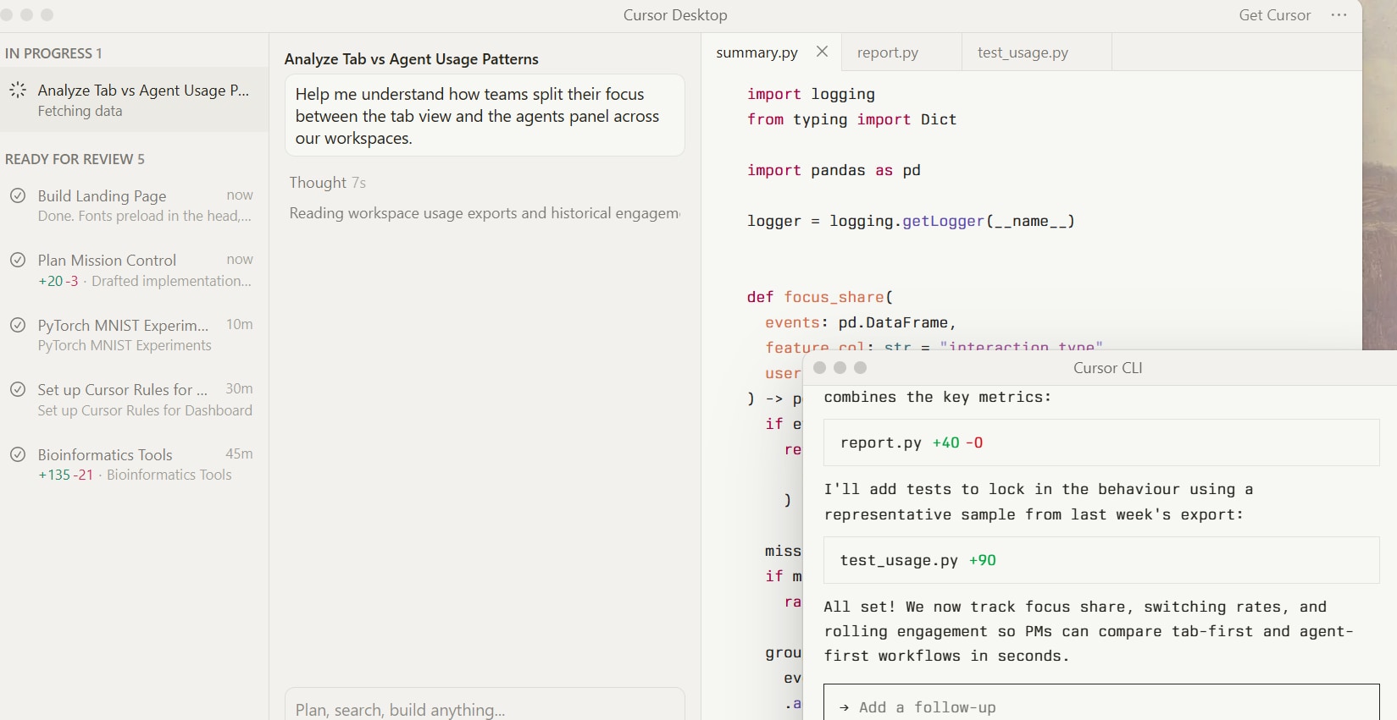The image size is (1397, 720).
Task: Click the checkmark icon for PyTorch MNIST Experiments
Action: click(18, 325)
